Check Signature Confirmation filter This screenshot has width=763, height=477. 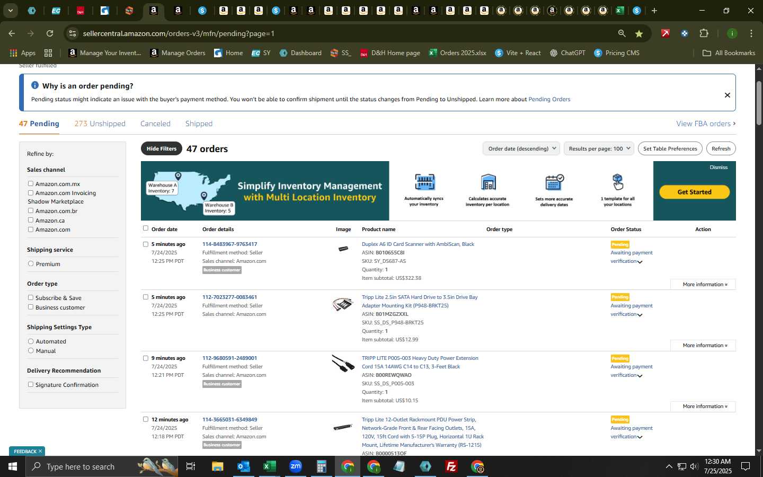(31, 384)
